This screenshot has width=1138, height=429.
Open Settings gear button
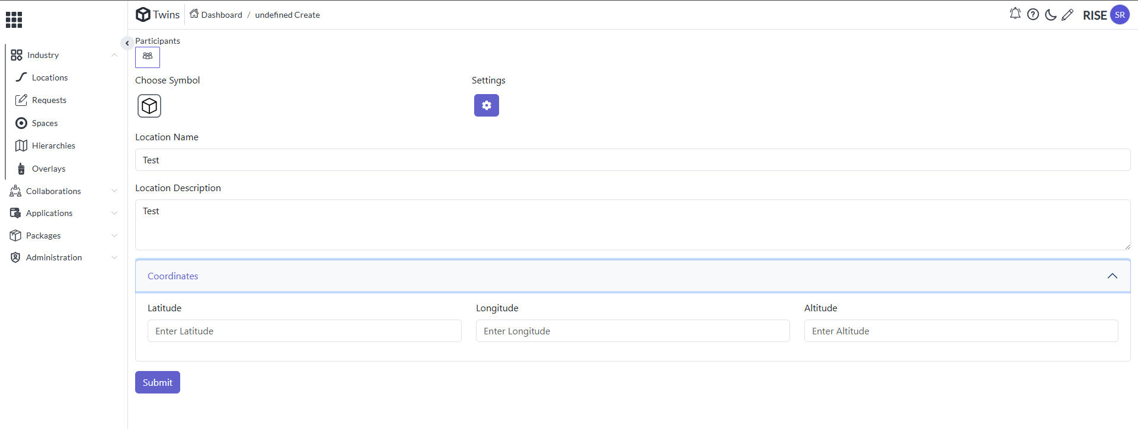click(487, 105)
